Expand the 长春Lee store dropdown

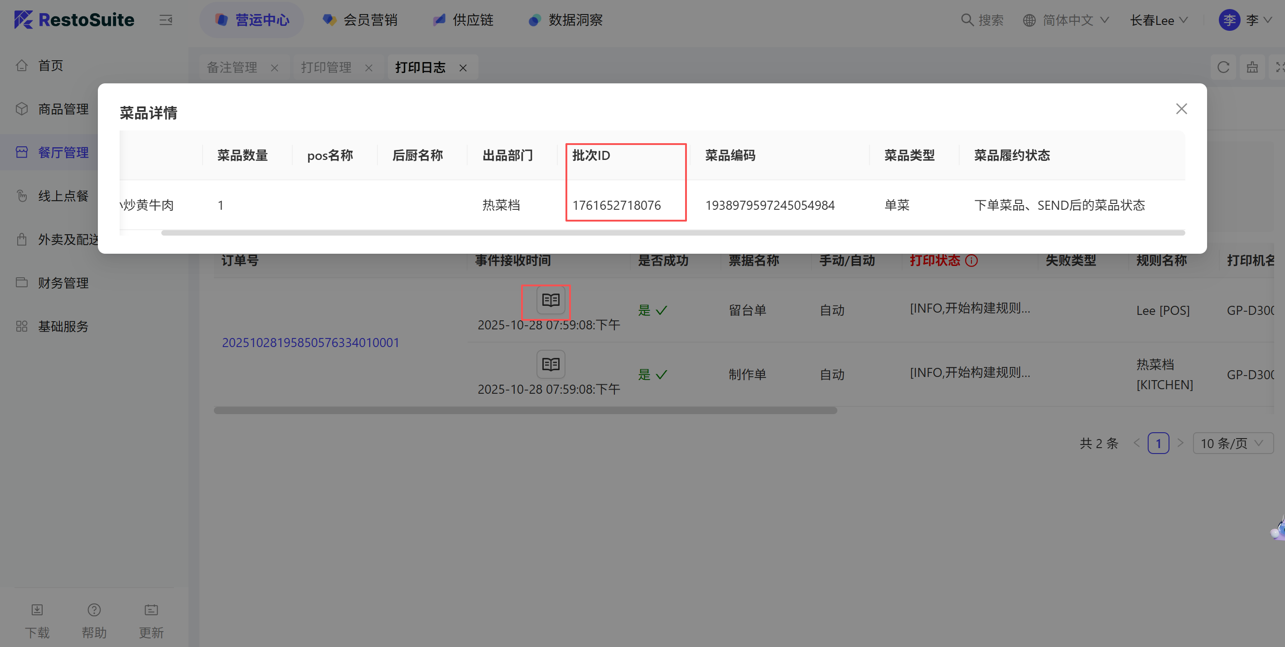1158,20
